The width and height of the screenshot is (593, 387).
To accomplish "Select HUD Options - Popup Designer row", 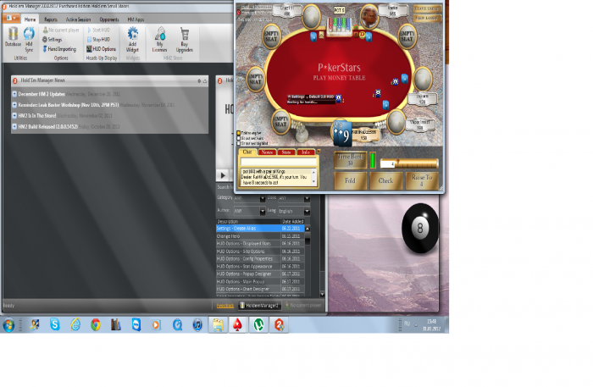I will click(x=259, y=274).
